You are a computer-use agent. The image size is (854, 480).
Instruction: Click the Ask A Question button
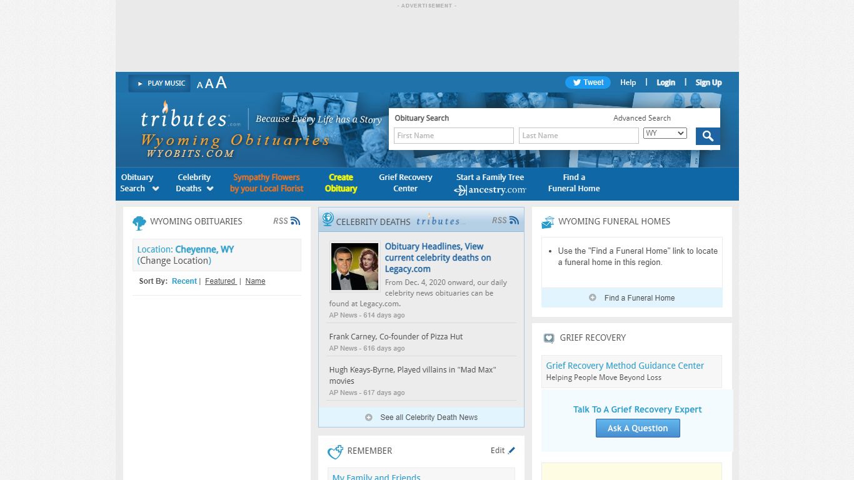[638, 428]
